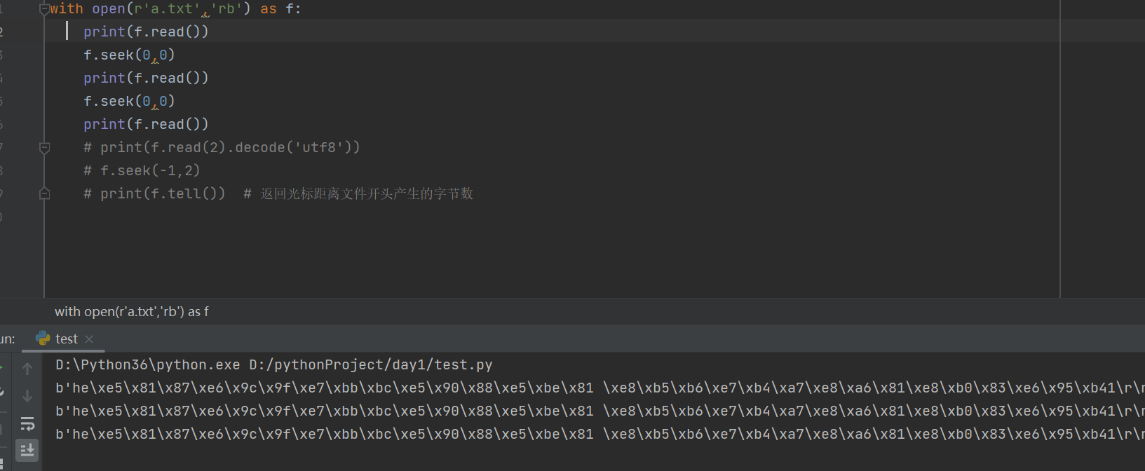Toggle soft-wrap for console output

point(27,423)
